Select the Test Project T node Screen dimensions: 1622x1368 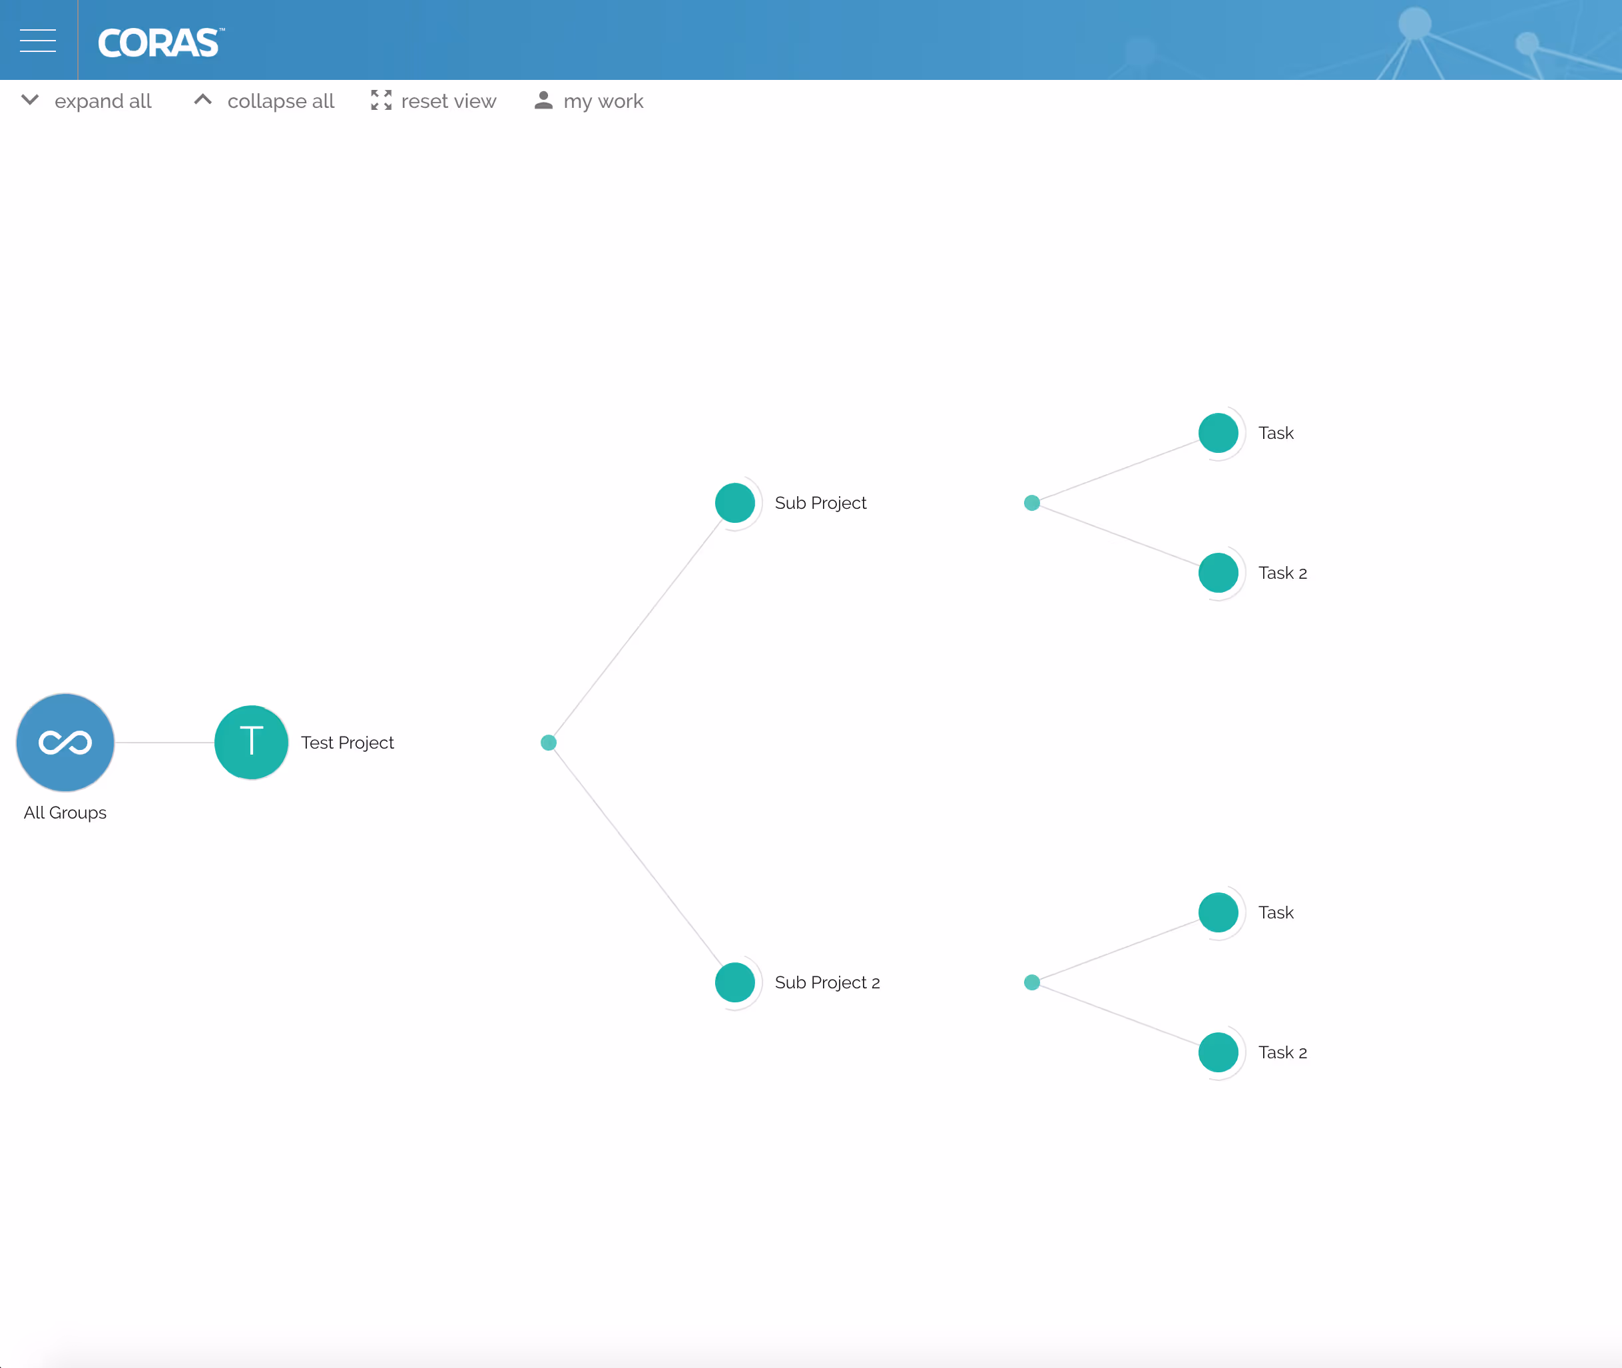pos(251,742)
